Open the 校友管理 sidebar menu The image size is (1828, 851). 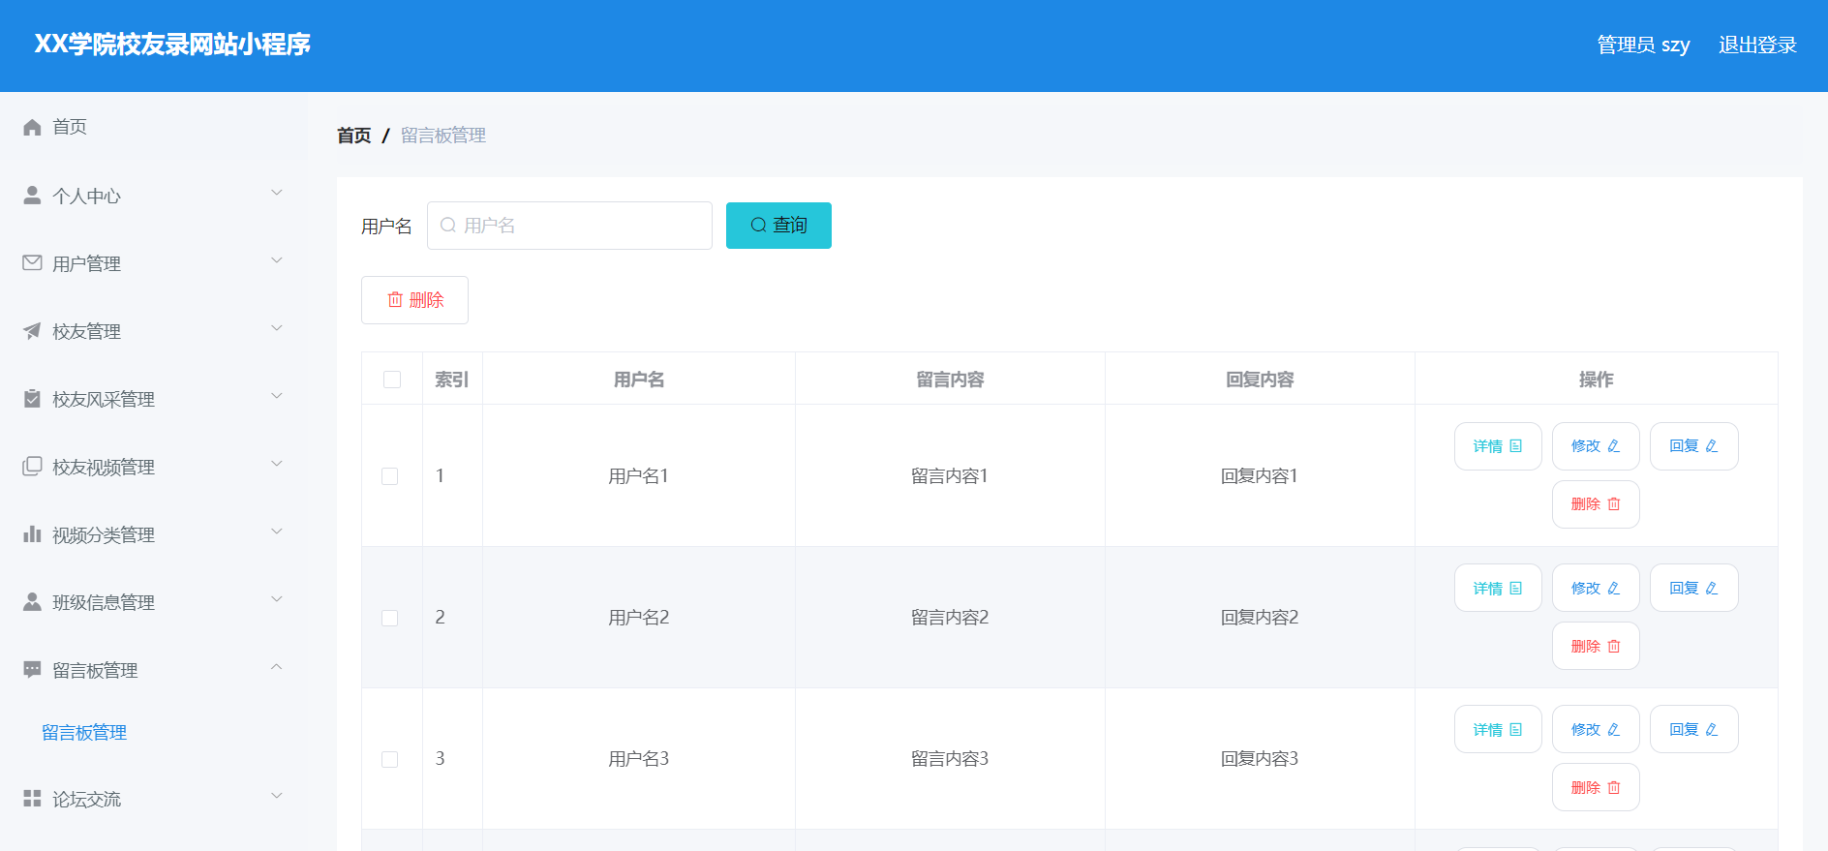point(154,331)
